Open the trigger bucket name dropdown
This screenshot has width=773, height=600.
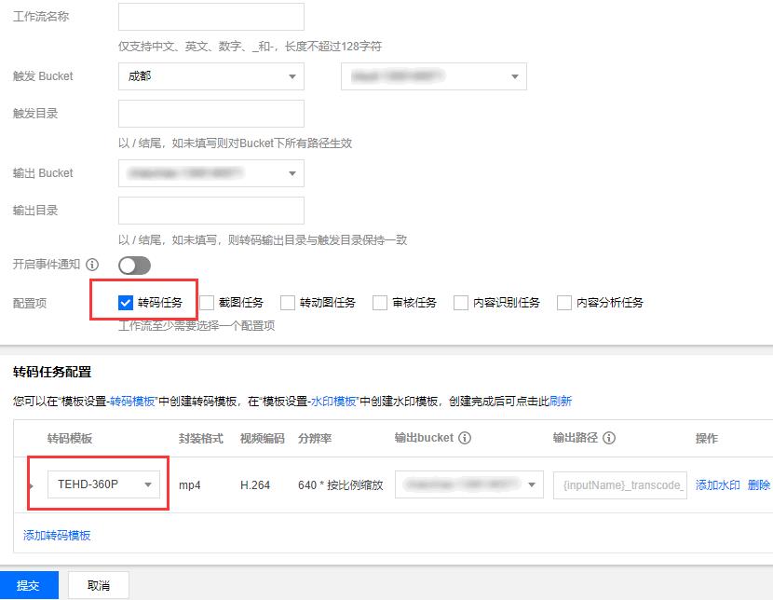[434, 76]
